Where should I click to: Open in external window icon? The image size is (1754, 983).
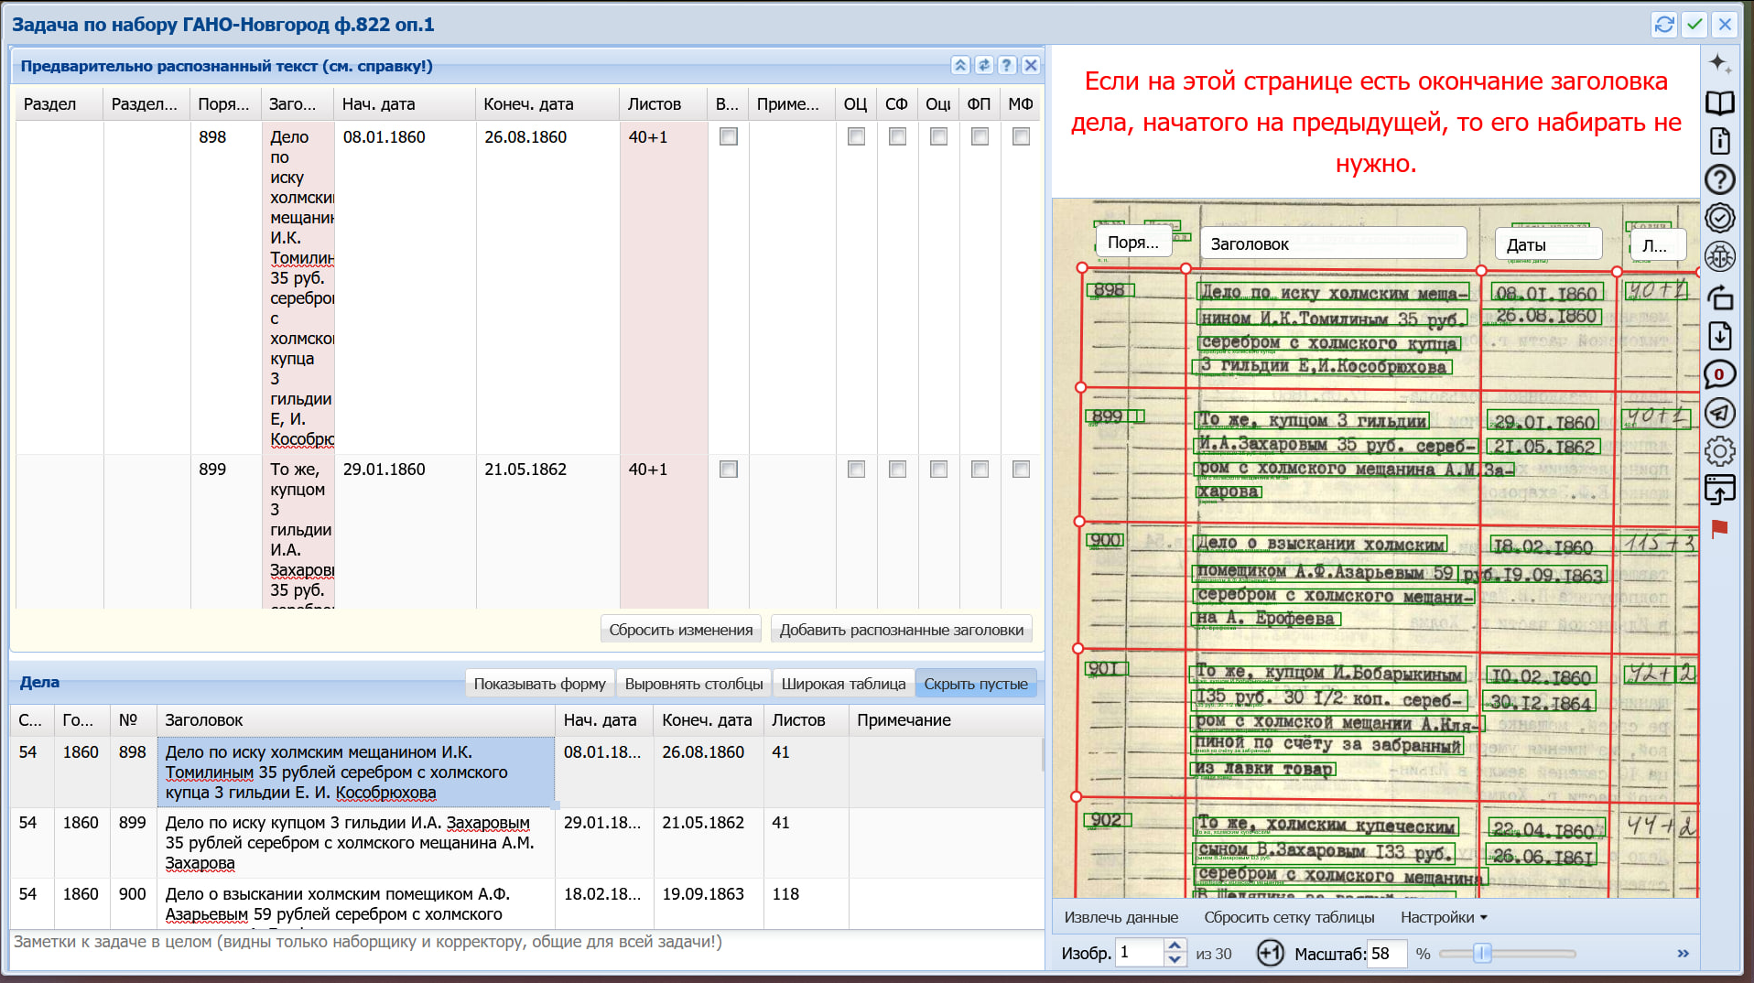point(1720,490)
